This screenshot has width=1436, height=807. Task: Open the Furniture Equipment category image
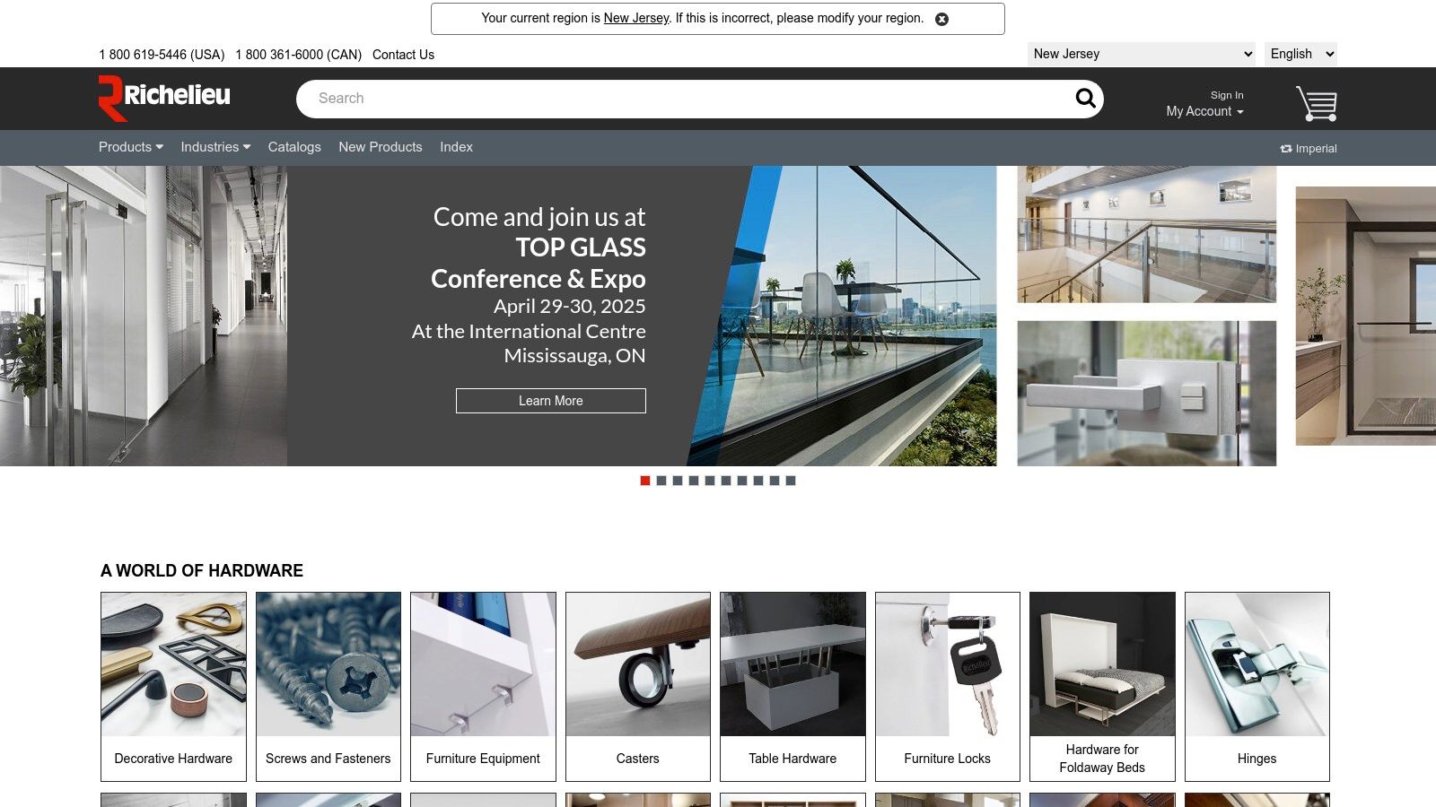pos(483,664)
